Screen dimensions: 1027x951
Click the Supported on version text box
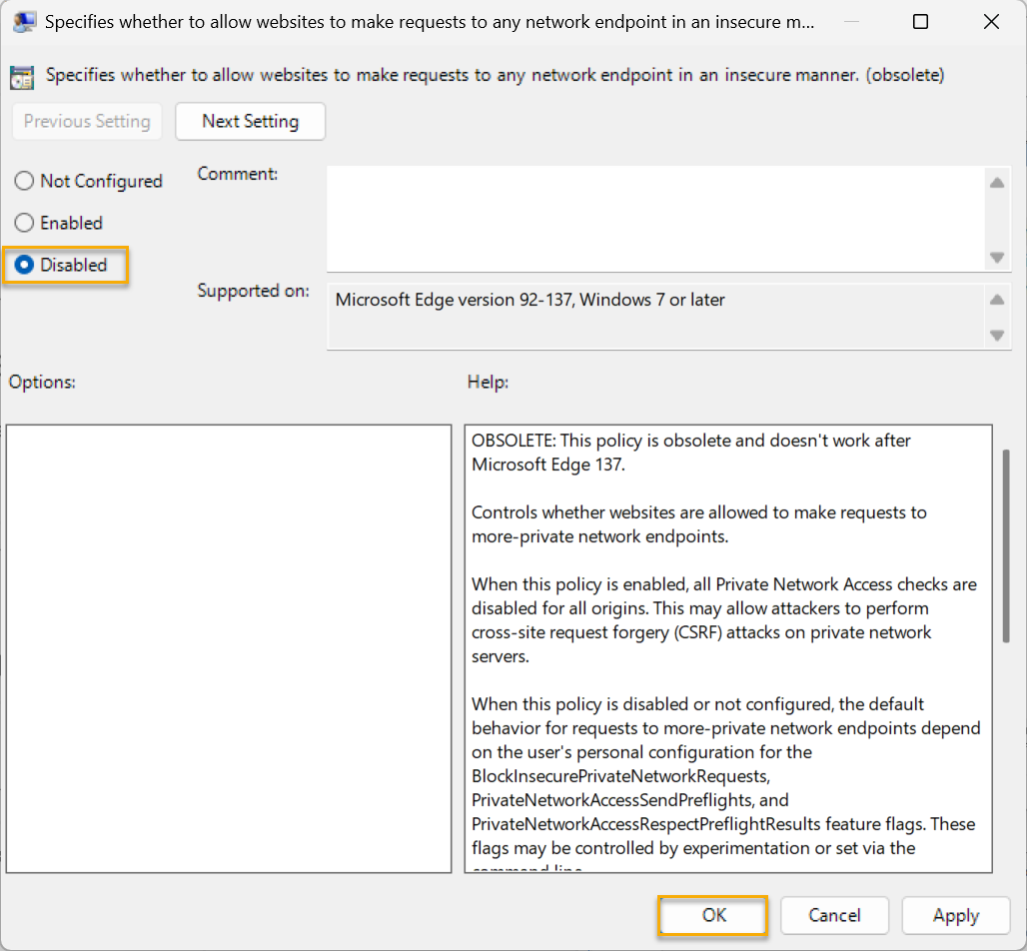654,315
